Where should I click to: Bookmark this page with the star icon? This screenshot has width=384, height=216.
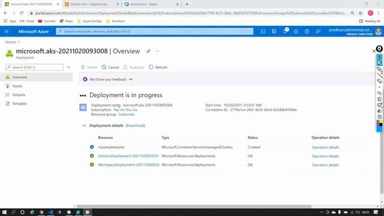(361, 13)
